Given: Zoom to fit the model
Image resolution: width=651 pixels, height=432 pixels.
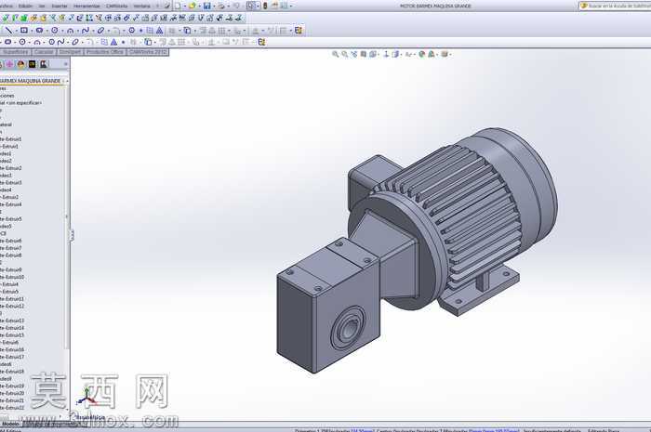Looking at the screenshot, I should pos(336,54).
